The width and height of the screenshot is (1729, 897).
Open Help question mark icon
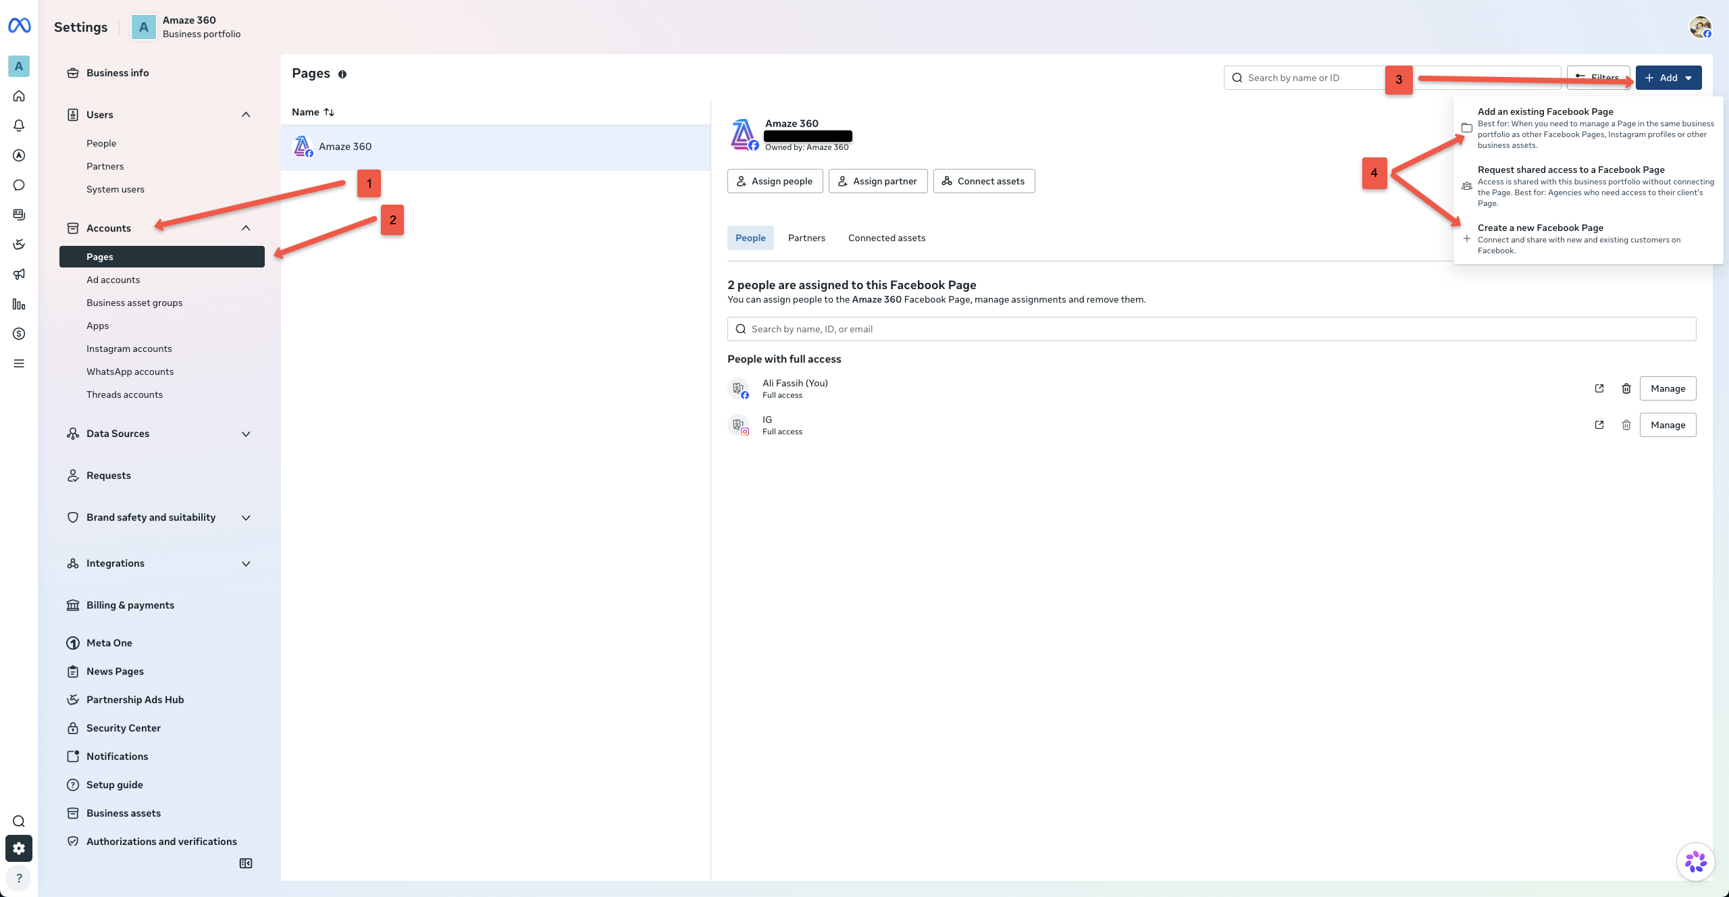[19, 878]
